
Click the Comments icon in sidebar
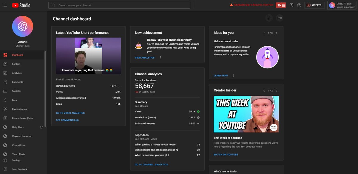pyautogui.click(x=5, y=82)
